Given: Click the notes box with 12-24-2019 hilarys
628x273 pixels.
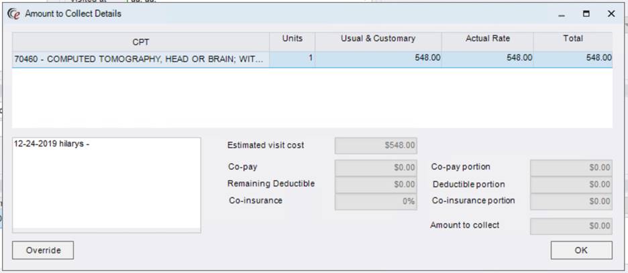Looking at the screenshot, I should tap(106, 184).
